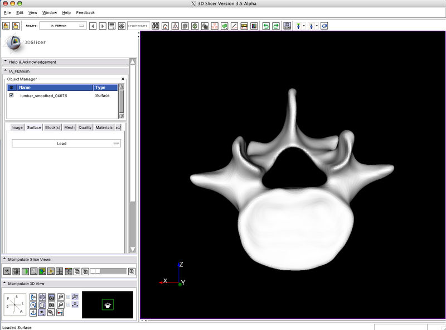Collapse the Manipulate 3D View panel

(x=6, y=284)
